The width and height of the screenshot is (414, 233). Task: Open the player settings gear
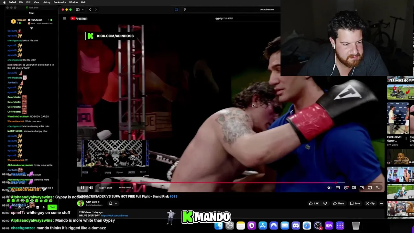[346, 188]
